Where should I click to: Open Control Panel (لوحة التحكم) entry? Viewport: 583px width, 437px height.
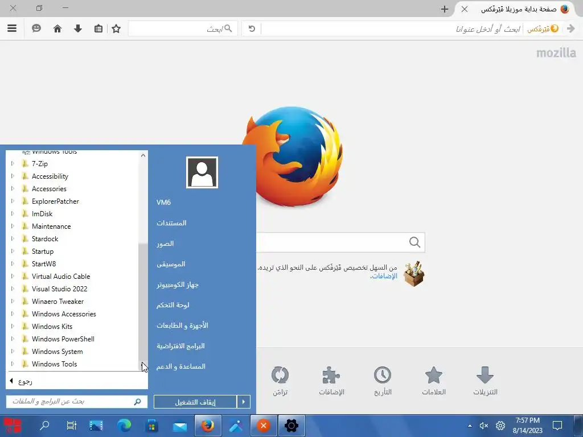click(173, 305)
